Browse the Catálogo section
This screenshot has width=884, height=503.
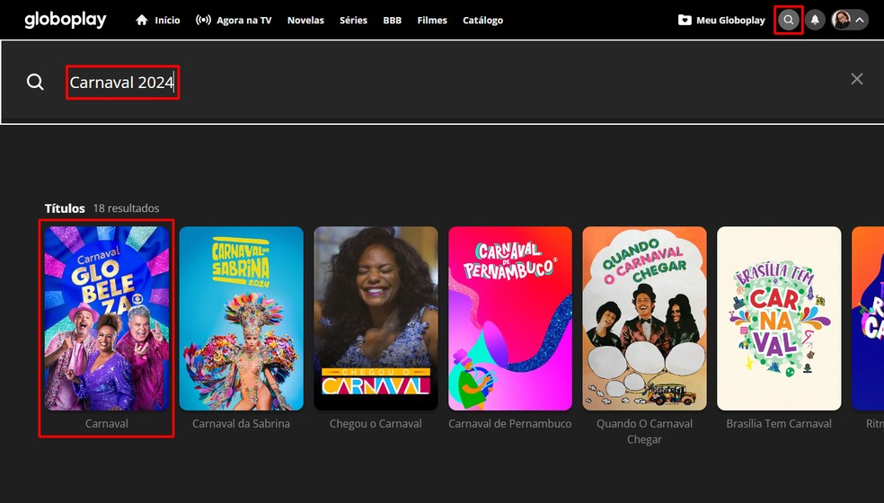(x=483, y=21)
